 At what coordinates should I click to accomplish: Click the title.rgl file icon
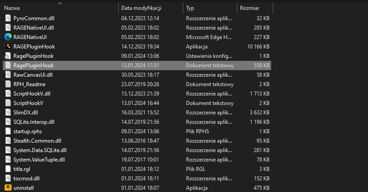(8, 169)
